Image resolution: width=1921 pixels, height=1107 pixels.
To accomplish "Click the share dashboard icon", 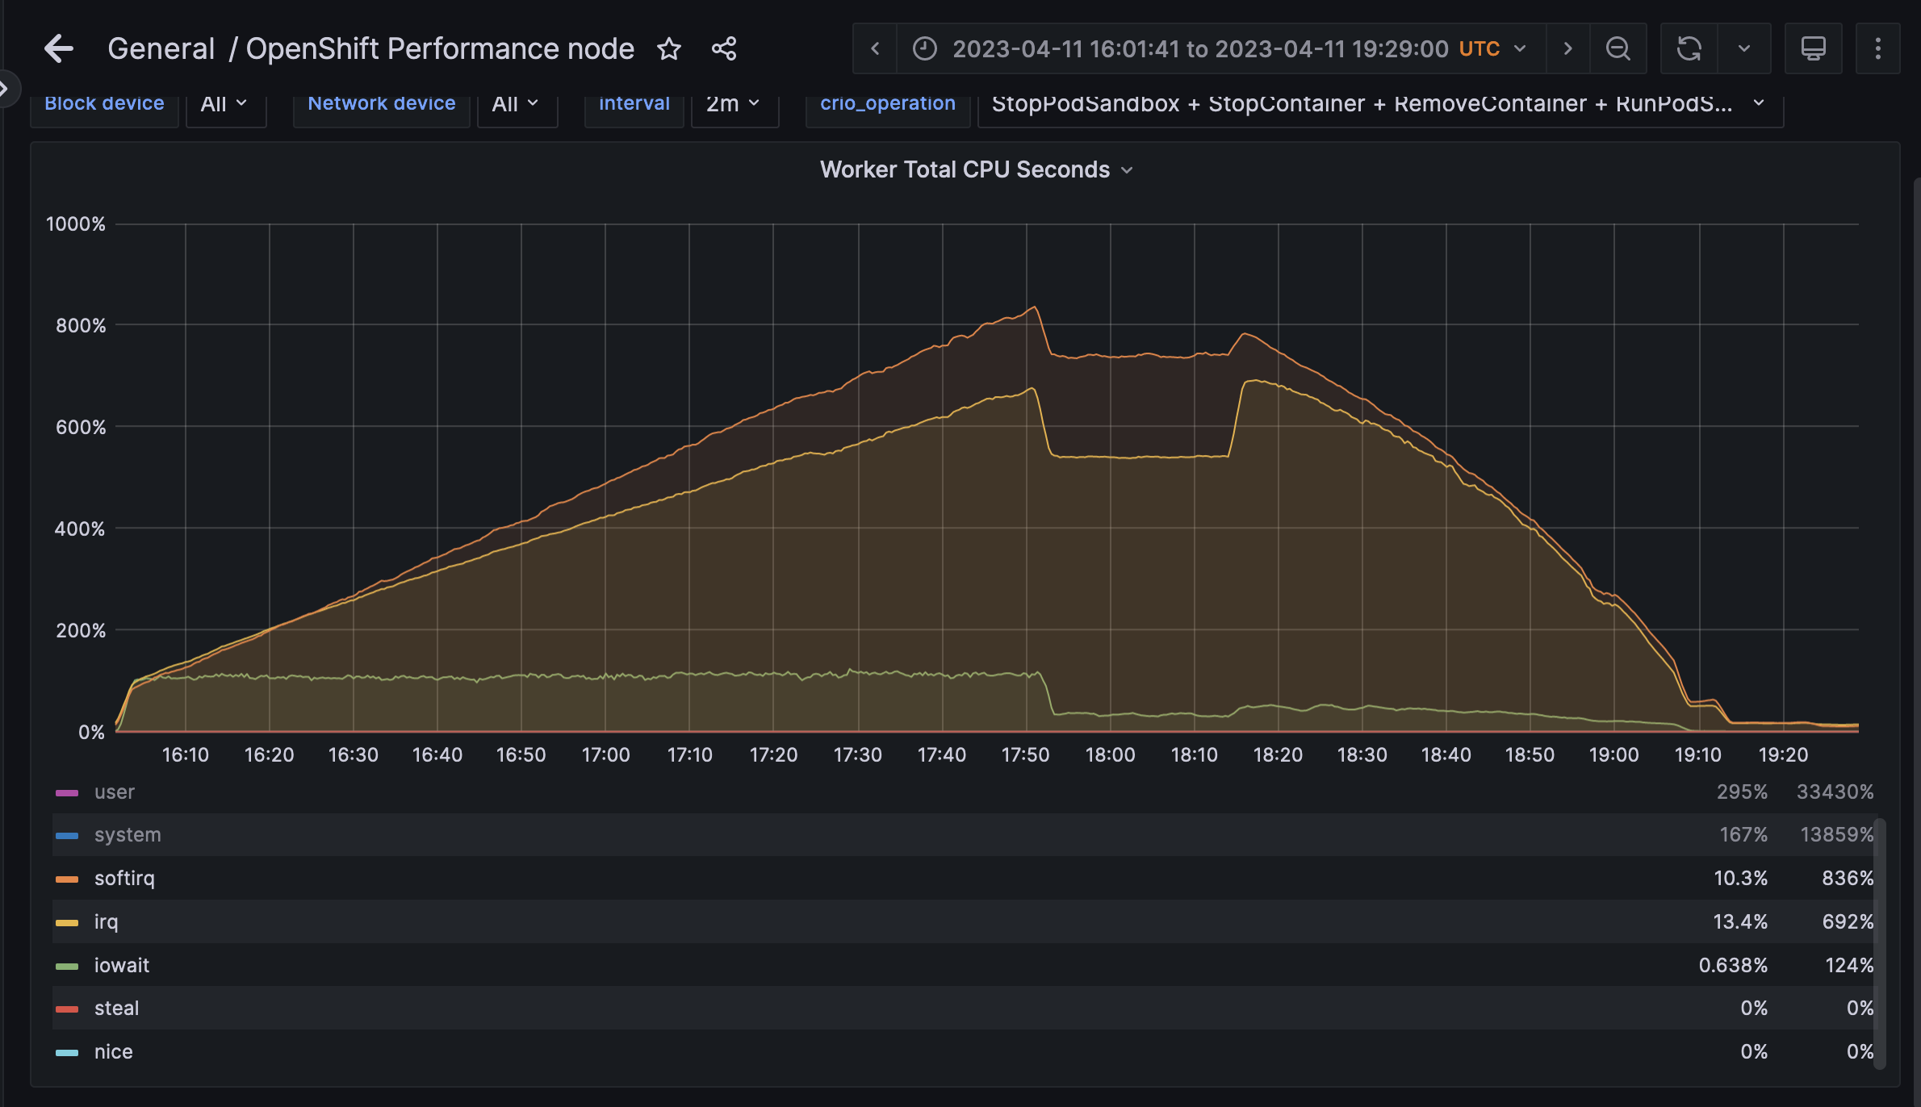I will [724, 49].
